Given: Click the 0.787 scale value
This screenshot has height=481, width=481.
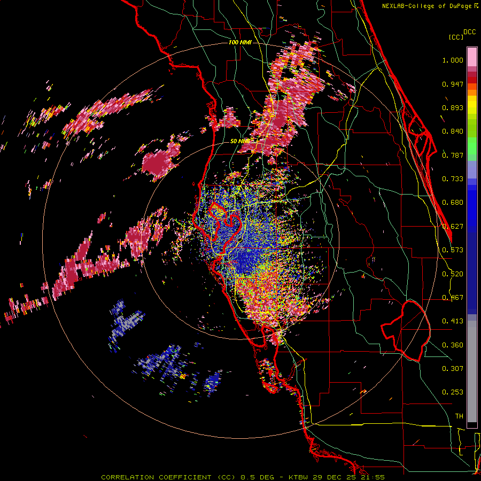Looking at the screenshot, I should pos(453,155).
